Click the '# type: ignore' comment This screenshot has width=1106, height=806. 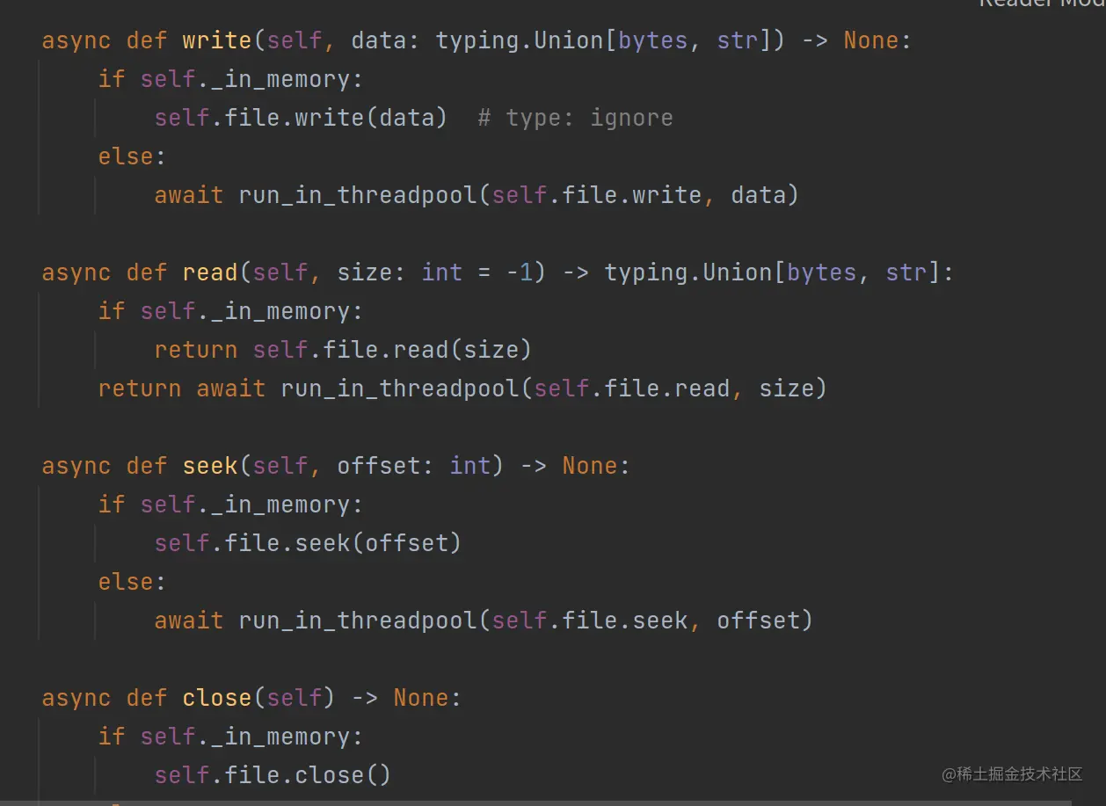point(576,118)
